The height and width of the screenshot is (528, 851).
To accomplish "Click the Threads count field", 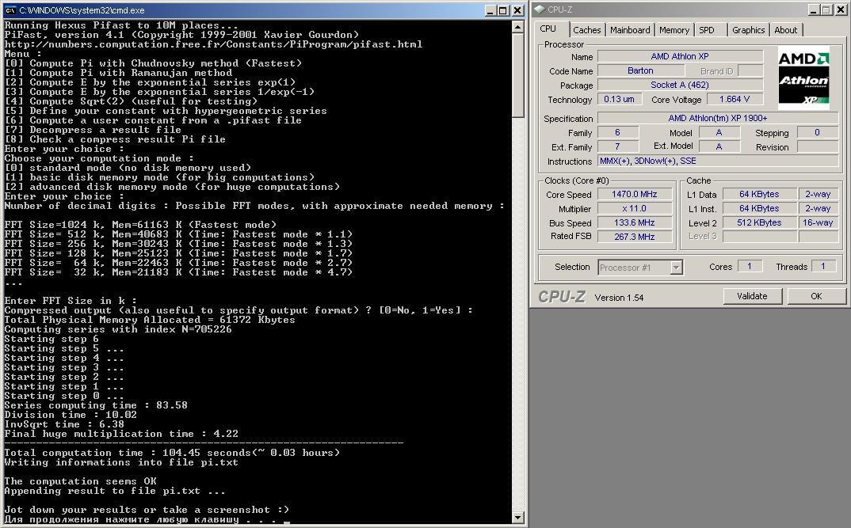I will coord(823,266).
